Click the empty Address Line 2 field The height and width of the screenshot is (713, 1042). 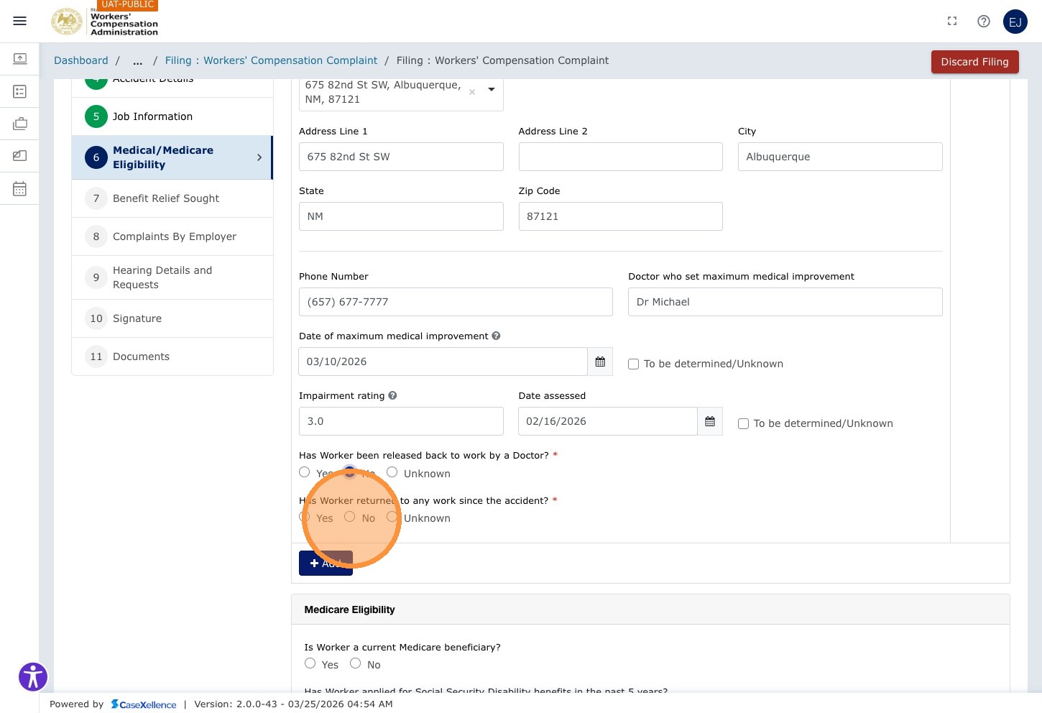[620, 157]
